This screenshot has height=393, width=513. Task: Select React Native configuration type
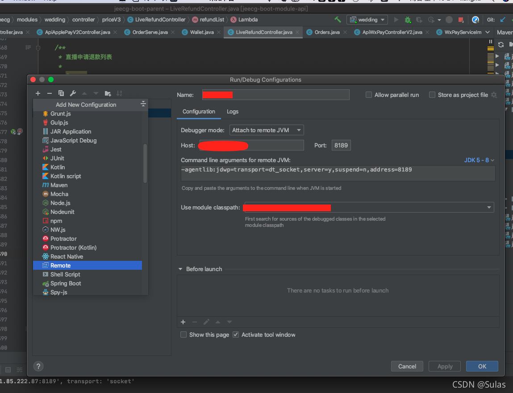point(88,256)
